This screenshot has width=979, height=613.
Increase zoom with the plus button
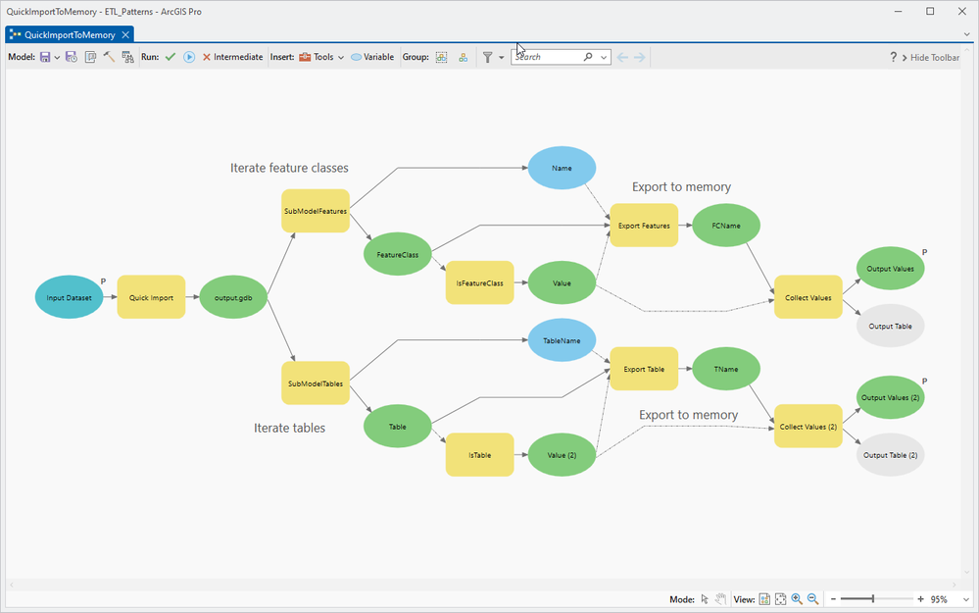coord(920,599)
